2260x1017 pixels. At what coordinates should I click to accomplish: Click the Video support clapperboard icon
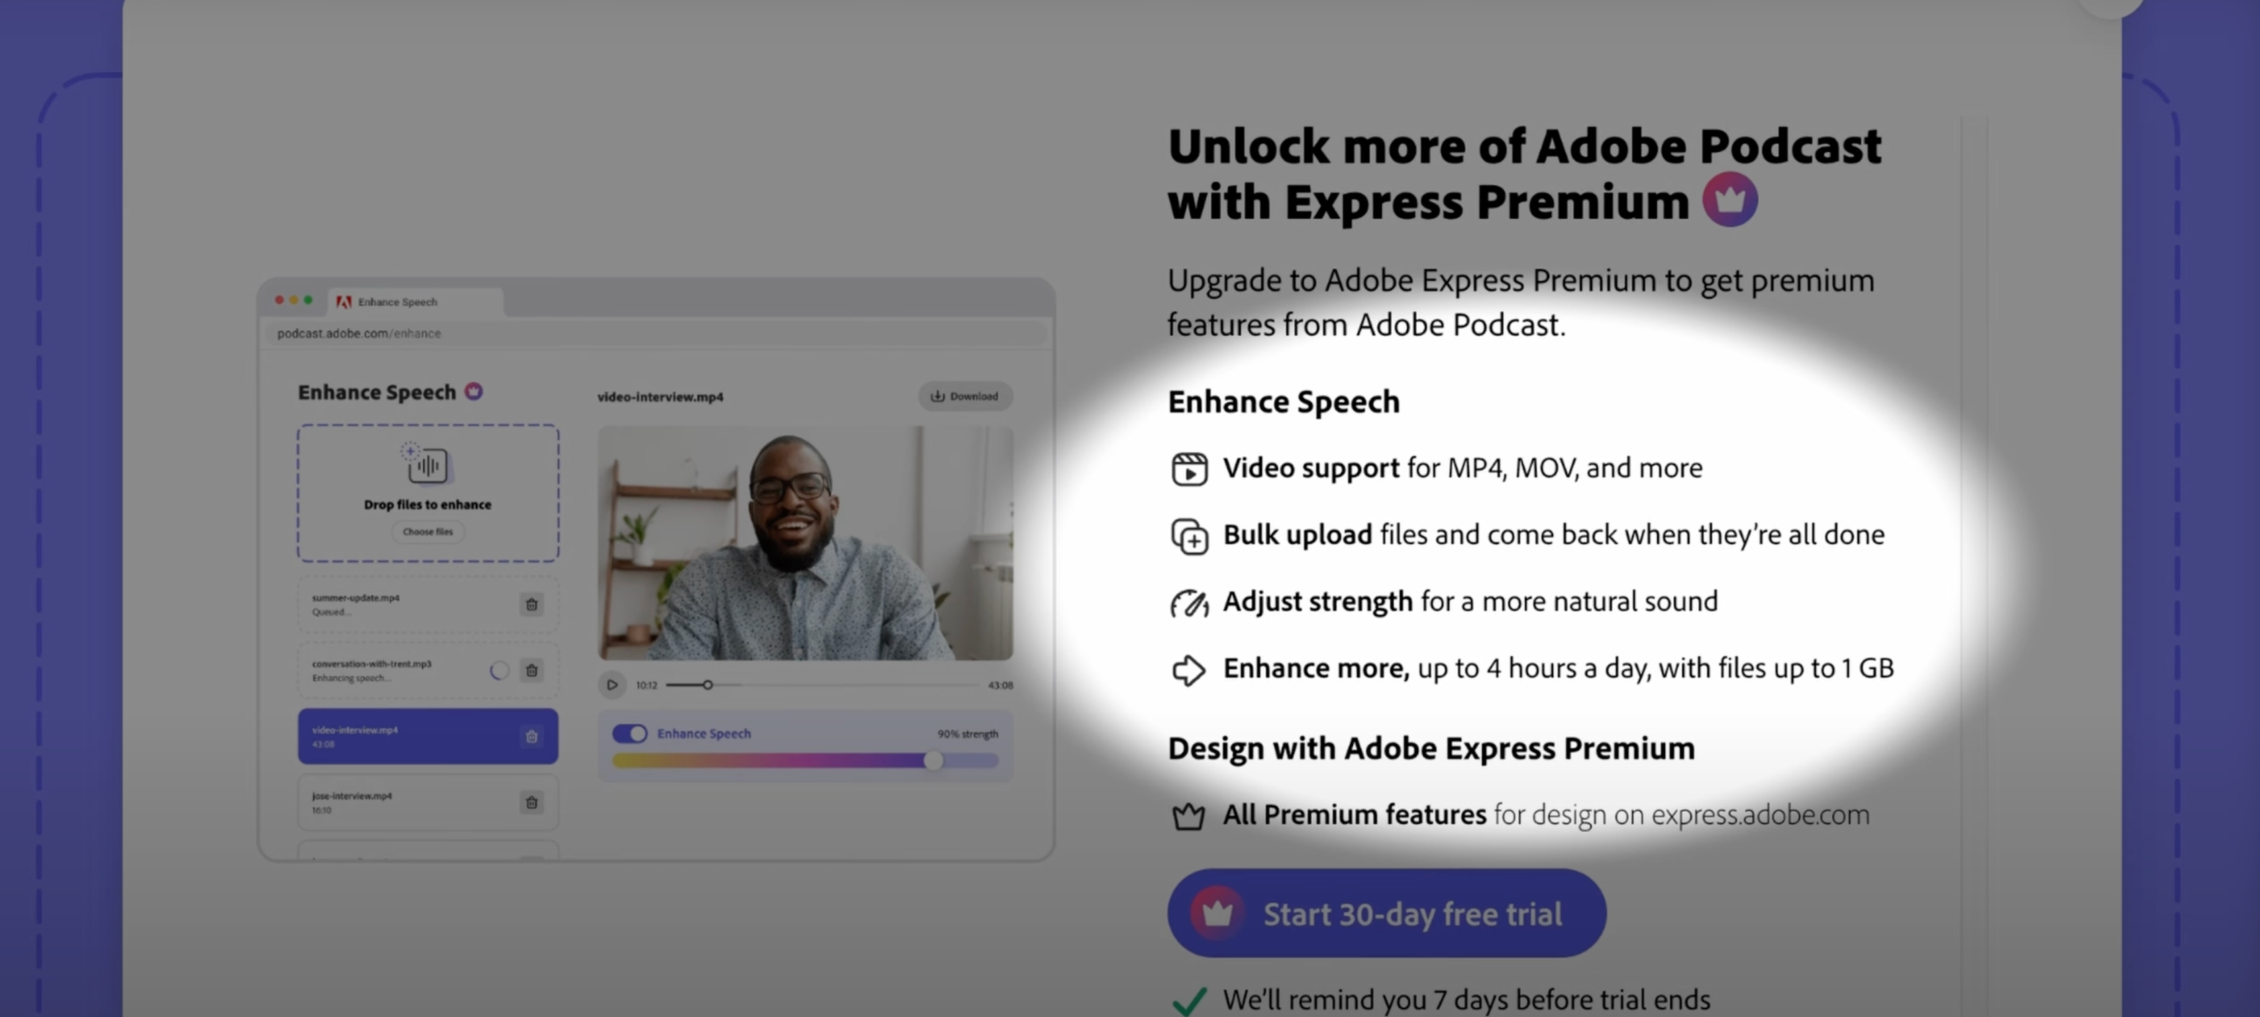[1190, 469]
